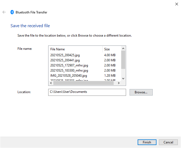This screenshot has width=181, height=148.
Task: Click the 4.00 MB size cell
Action: point(110,55)
